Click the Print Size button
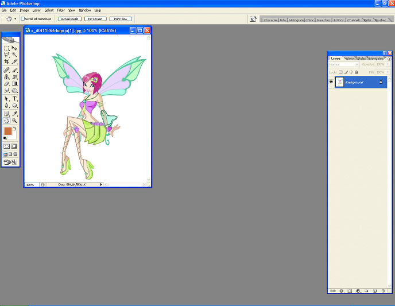The width and height of the screenshot is (395, 306). [121, 19]
